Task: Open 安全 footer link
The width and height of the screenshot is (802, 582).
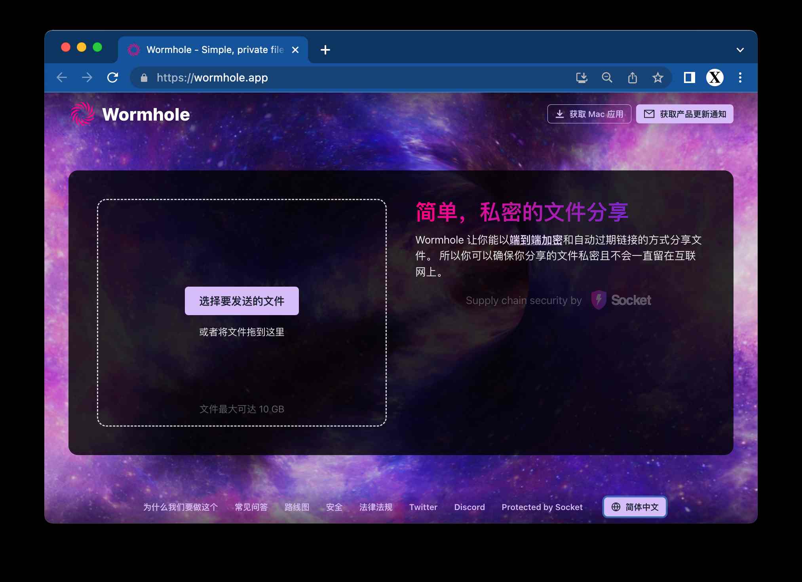Action: pos(334,507)
